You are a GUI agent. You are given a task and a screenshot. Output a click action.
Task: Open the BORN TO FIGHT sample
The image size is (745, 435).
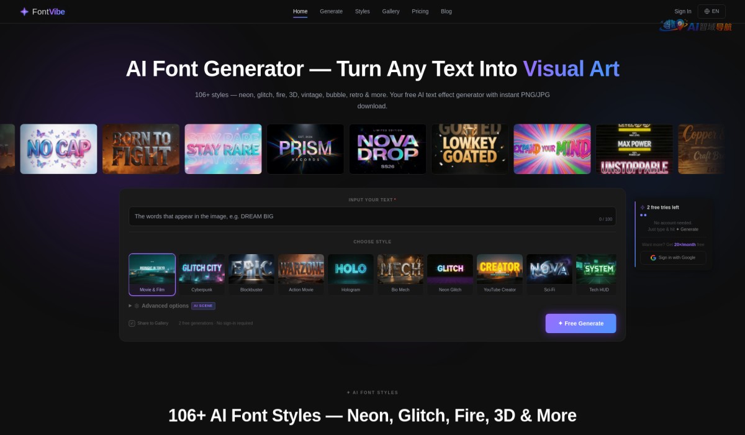tap(141, 149)
